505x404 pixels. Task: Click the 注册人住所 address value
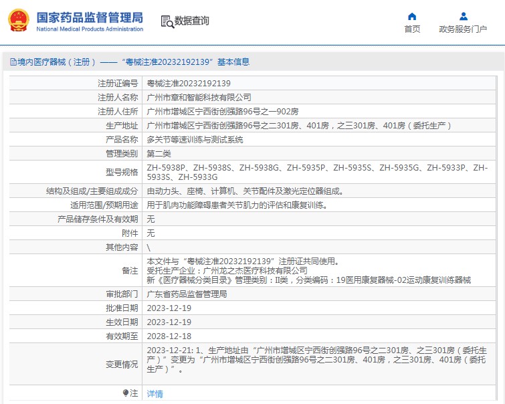(x=223, y=112)
